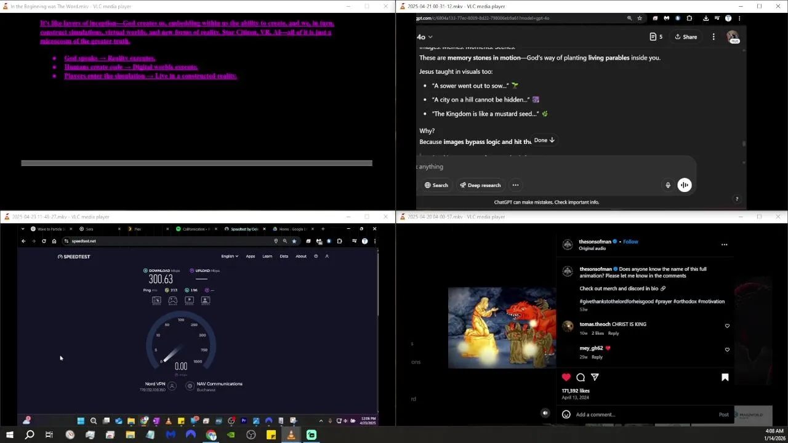
Task: Open the emoji picker beside Add a comment
Action: click(x=566, y=415)
